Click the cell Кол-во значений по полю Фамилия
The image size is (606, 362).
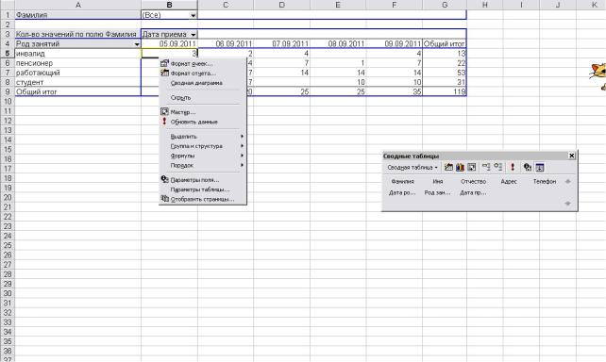(78, 34)
